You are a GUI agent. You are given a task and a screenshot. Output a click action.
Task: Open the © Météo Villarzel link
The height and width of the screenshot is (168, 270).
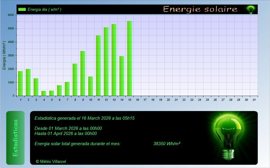(51, 161)
